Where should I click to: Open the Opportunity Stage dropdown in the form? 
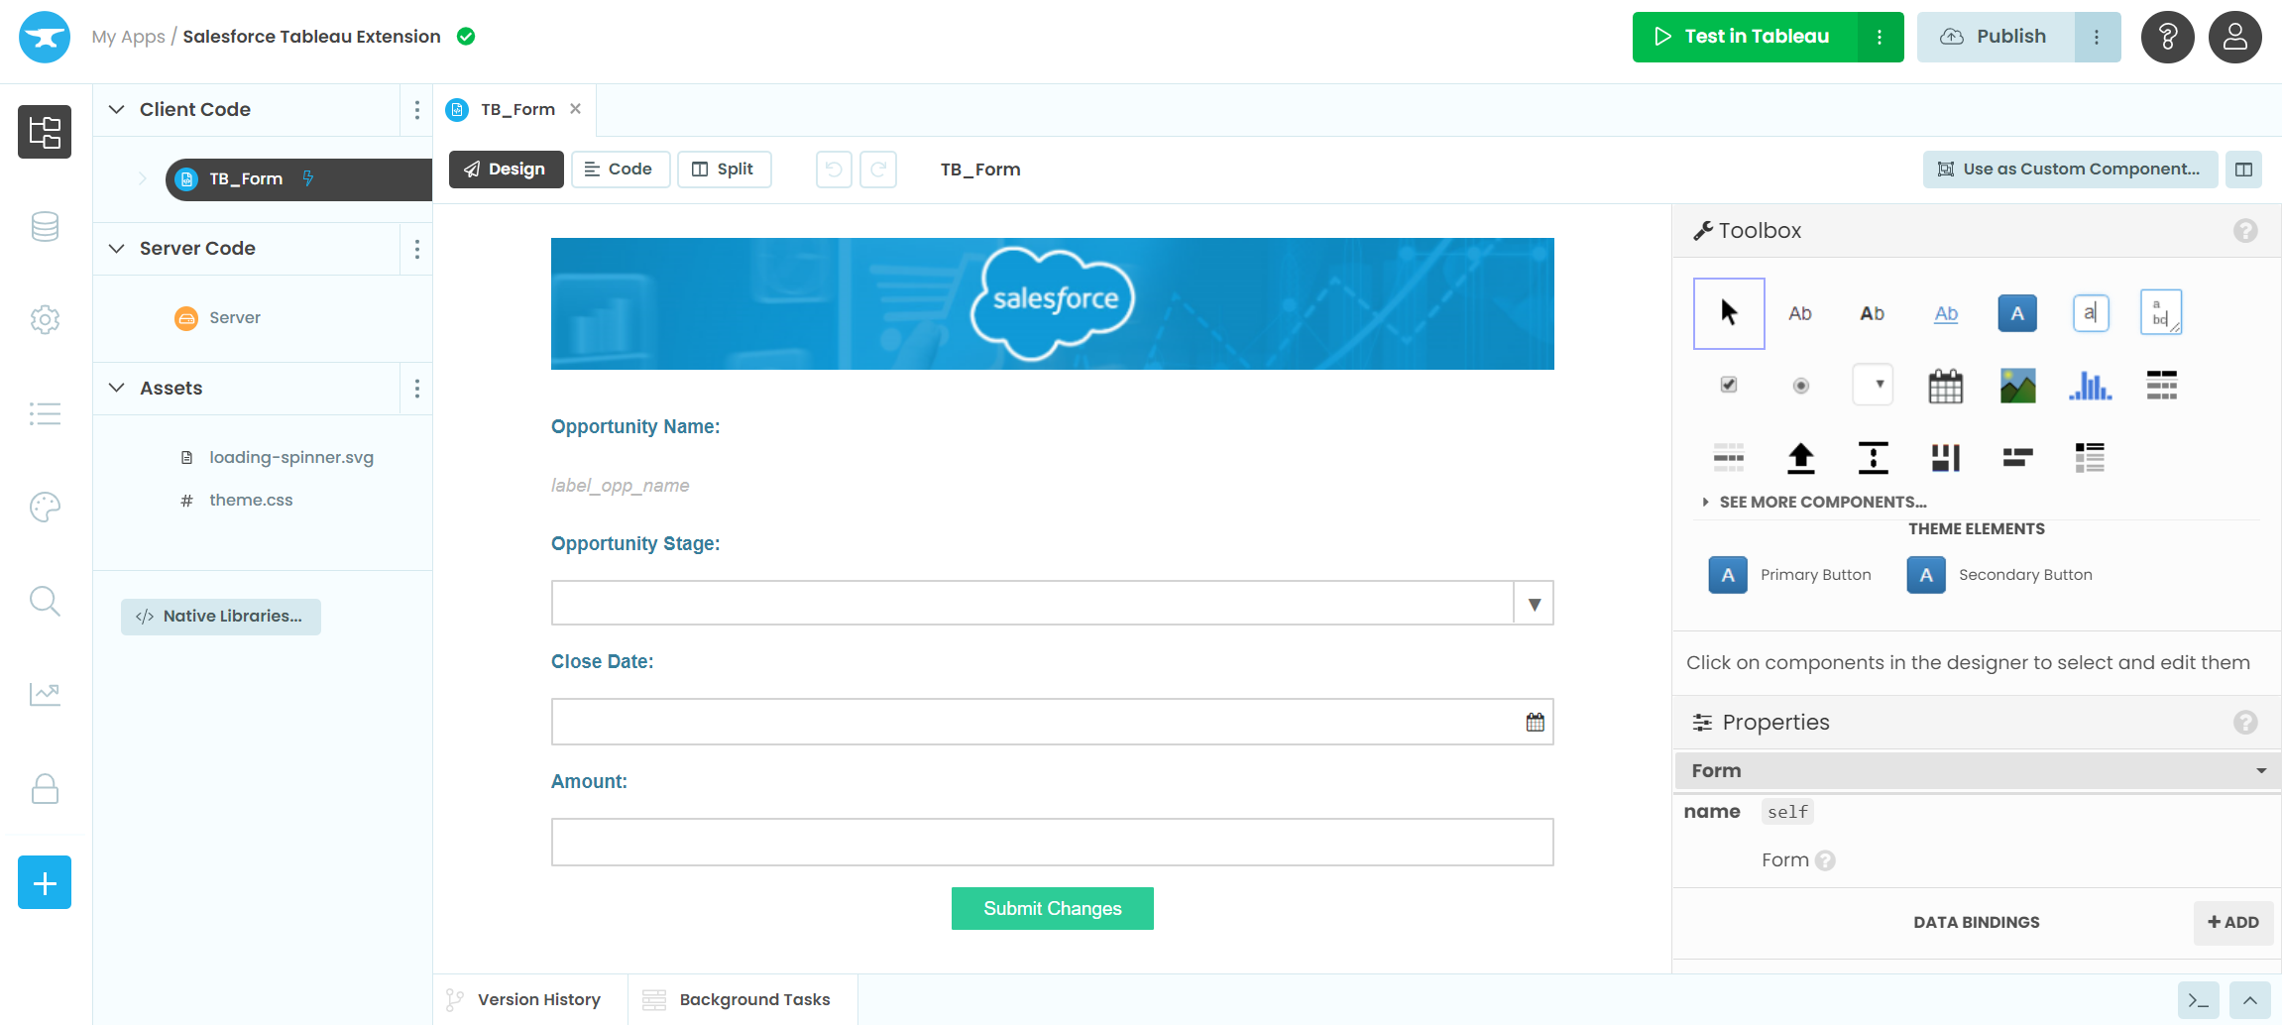tap(1534, 602)
